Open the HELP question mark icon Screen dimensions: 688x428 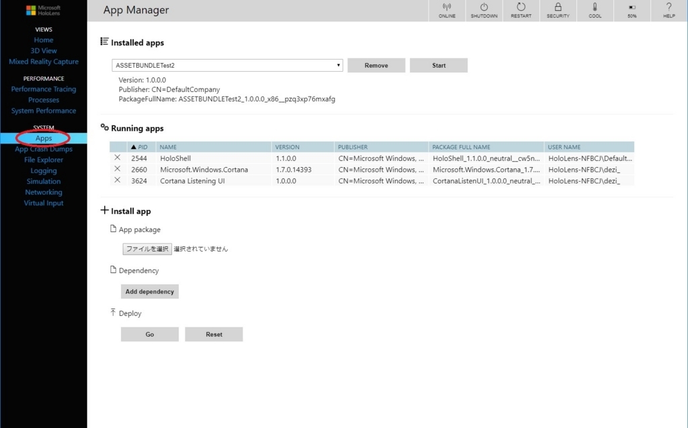[669, 7]
